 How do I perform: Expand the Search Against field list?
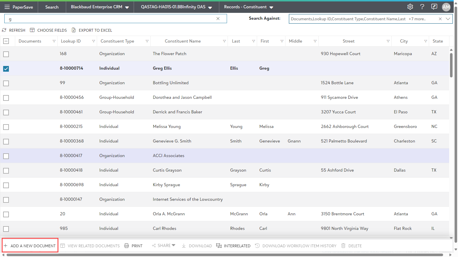[x=448, y=19]
